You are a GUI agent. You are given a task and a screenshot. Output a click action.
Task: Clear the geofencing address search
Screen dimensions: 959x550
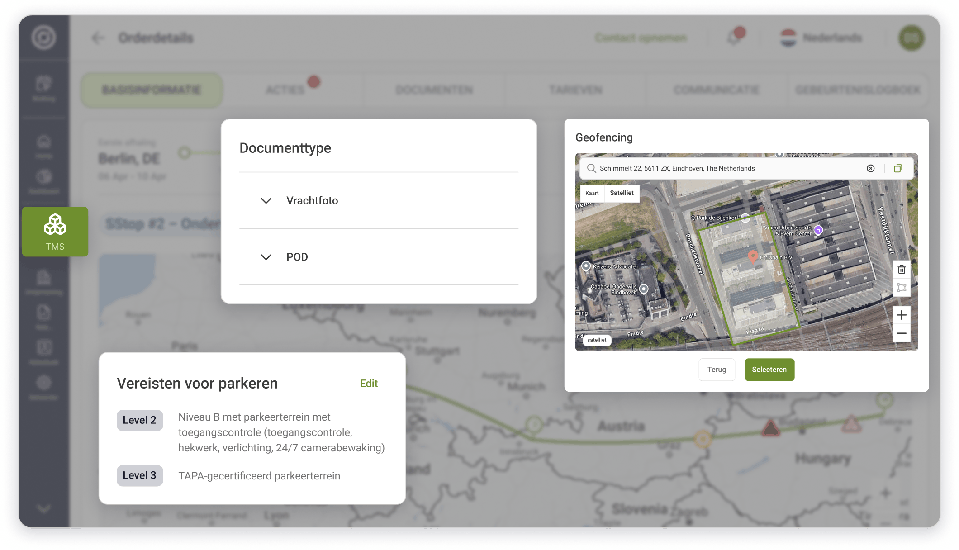pyautogui.click(x=870, y=168)
